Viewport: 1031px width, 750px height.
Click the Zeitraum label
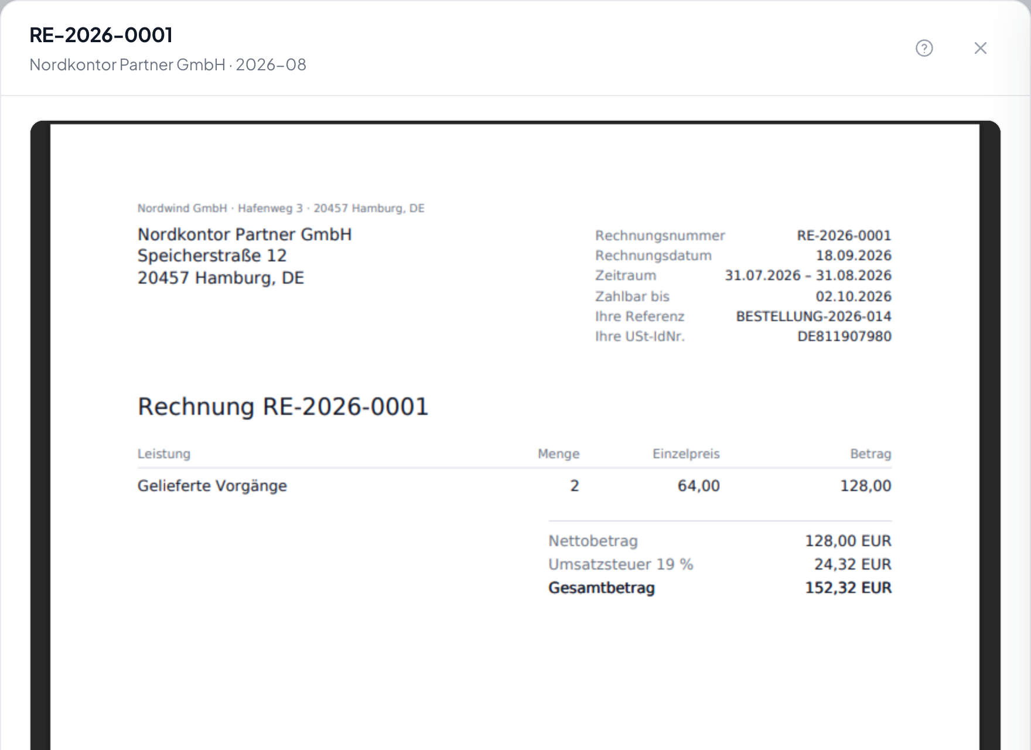[626, 275]
